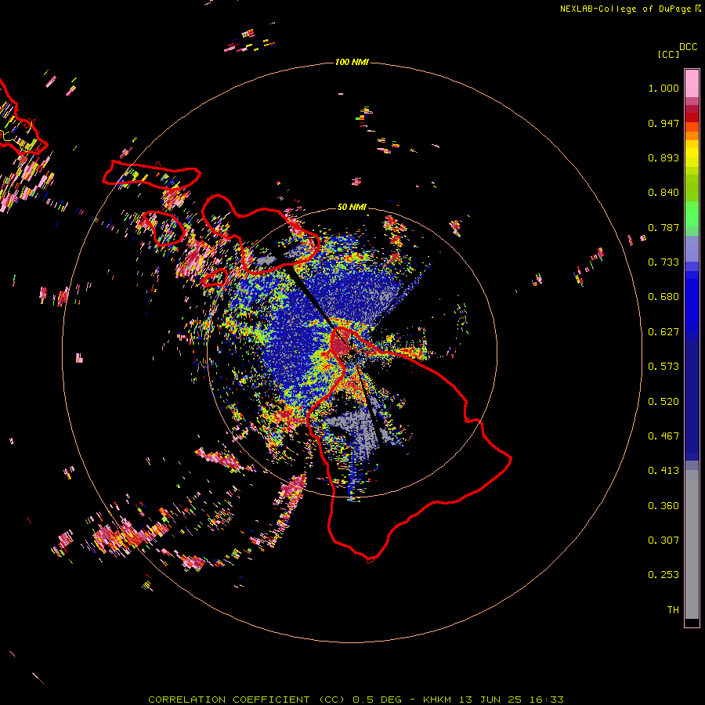Click the 0.413 scale value
705x705 pixels.
coord(663,471)
